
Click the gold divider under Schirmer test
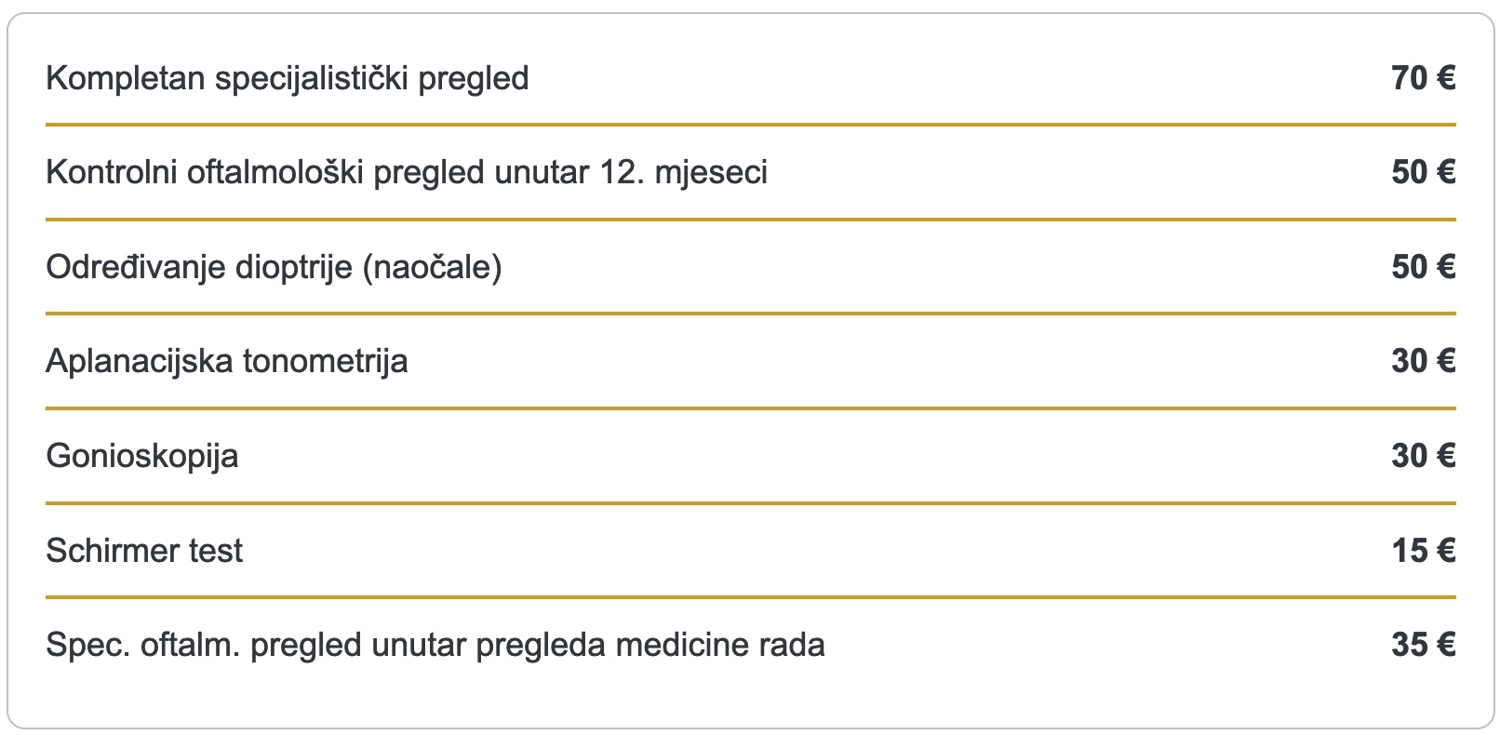pyautogui.click(x=750, y=597)
